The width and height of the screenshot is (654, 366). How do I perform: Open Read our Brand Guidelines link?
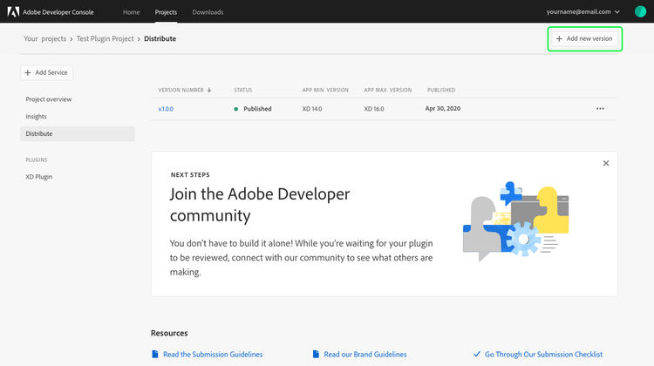[x=365, y=355]
